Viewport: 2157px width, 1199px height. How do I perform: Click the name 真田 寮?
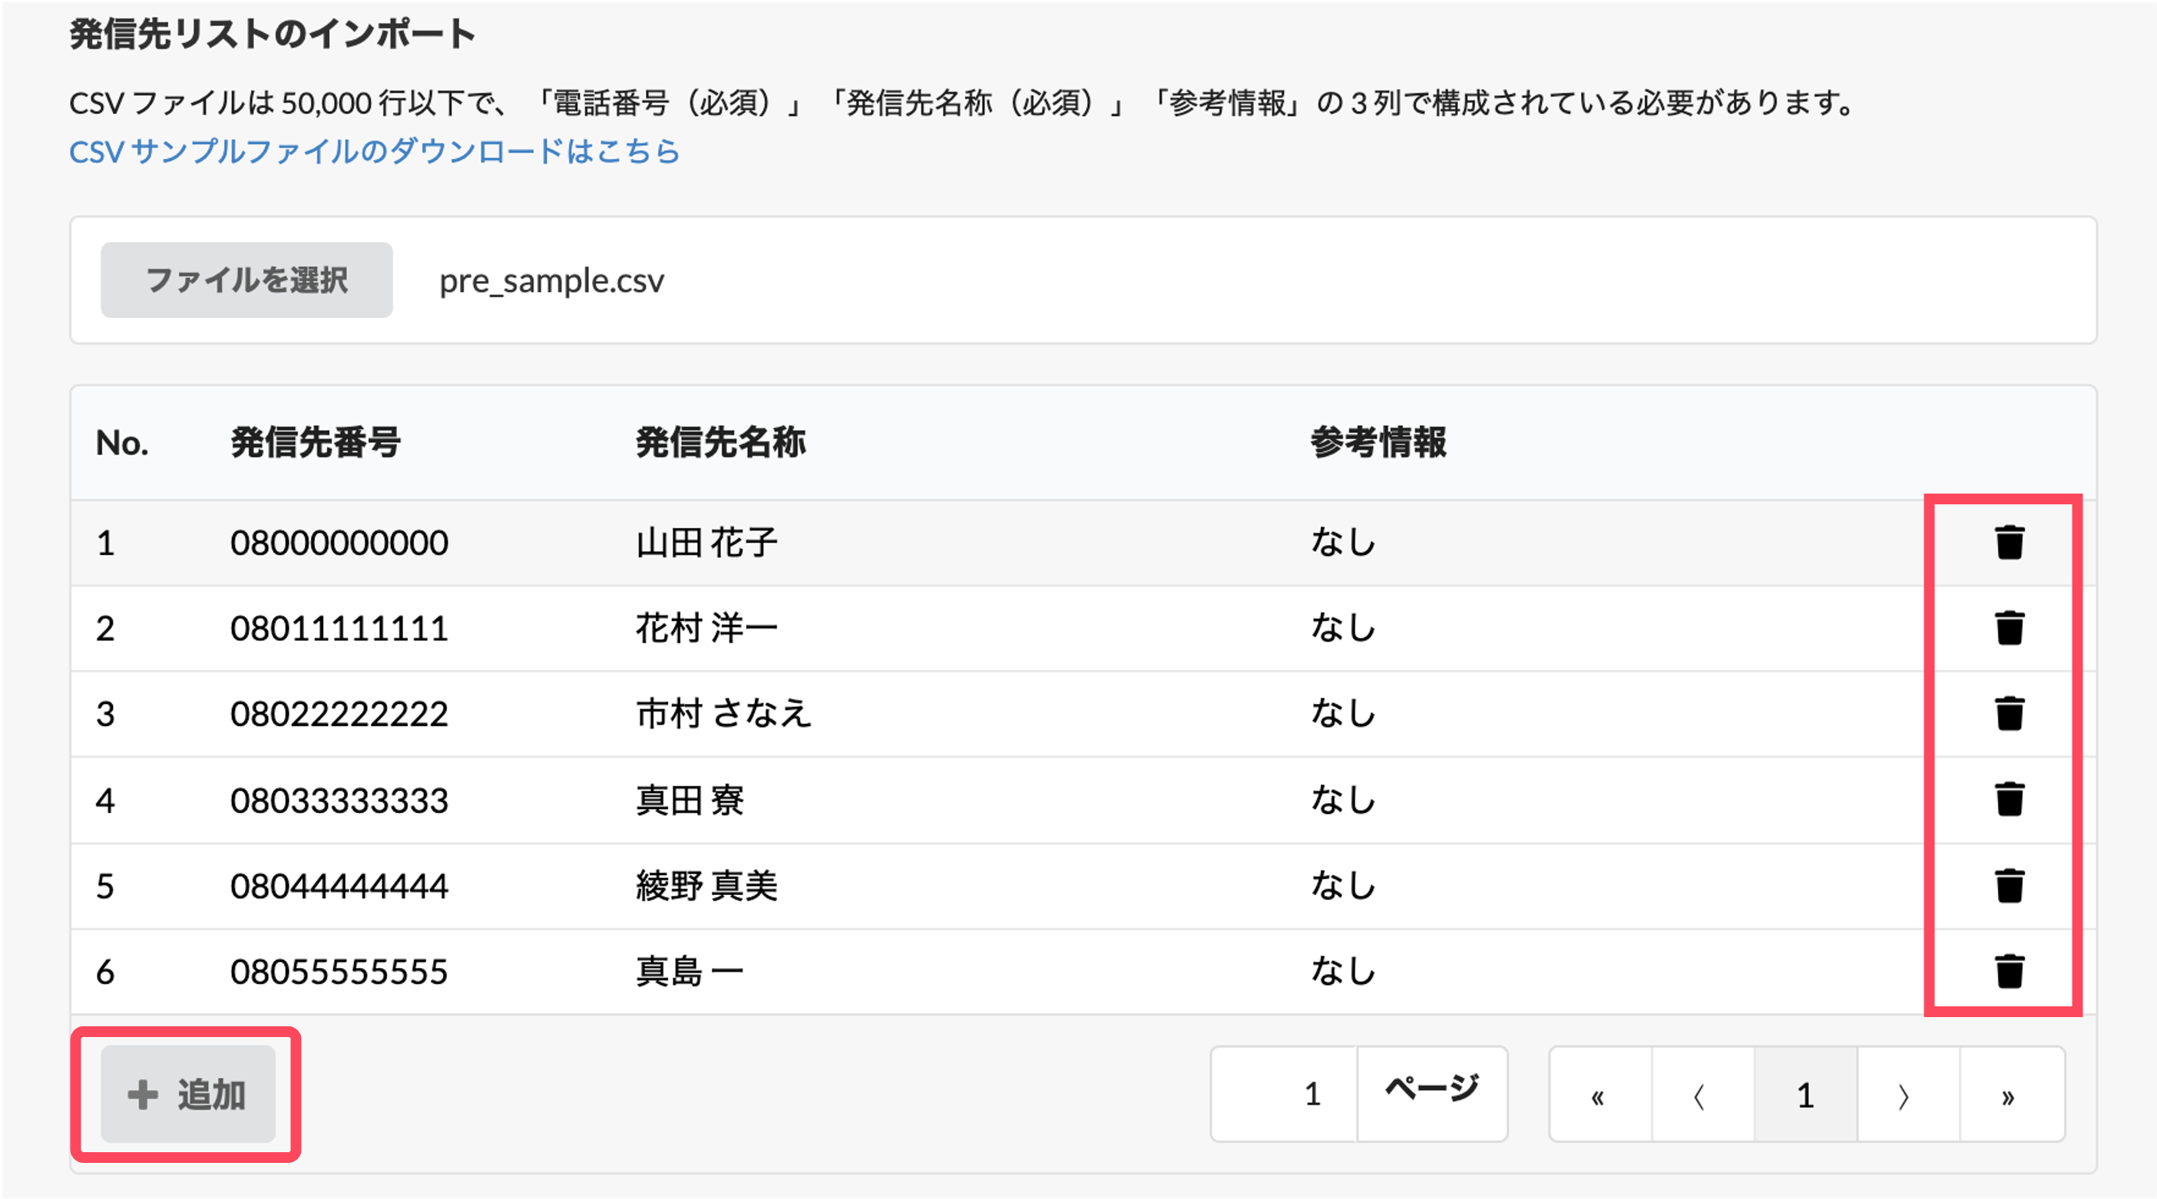[x=690, y=800]
